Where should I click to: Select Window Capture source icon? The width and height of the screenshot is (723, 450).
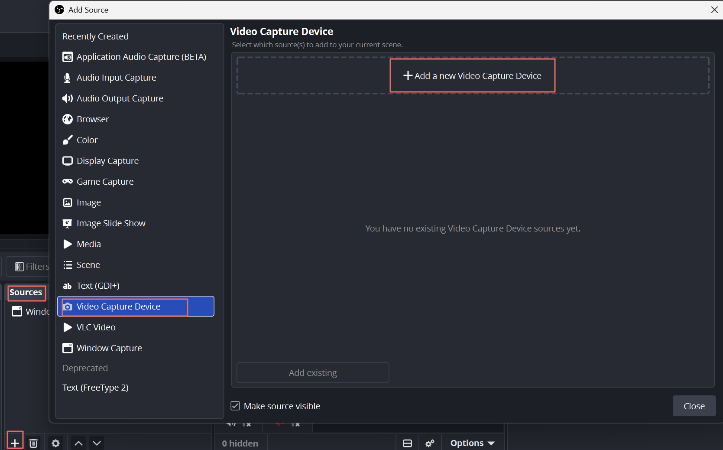pos(68,348)
